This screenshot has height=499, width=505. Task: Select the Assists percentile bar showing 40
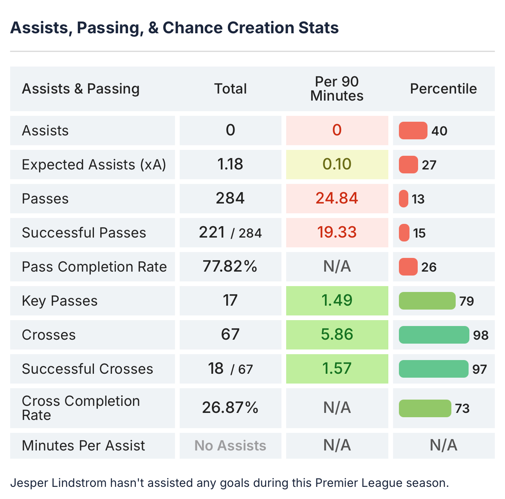click(413, 131)
